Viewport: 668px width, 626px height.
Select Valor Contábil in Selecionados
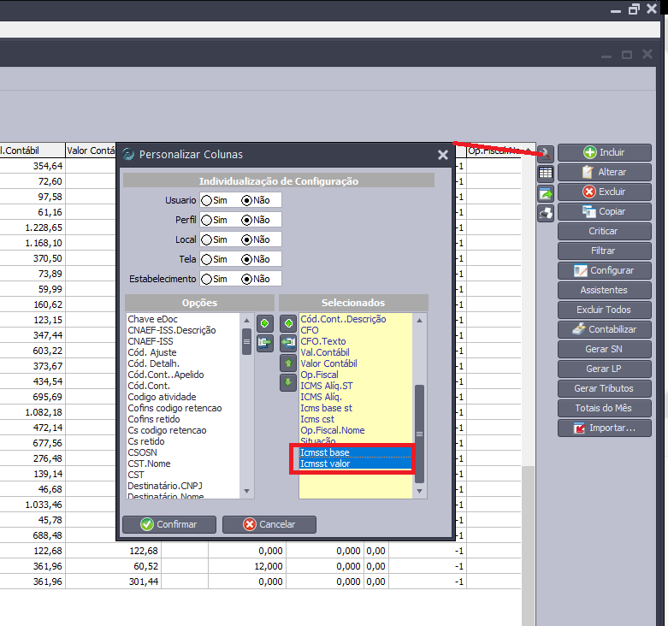click(328, 363)
